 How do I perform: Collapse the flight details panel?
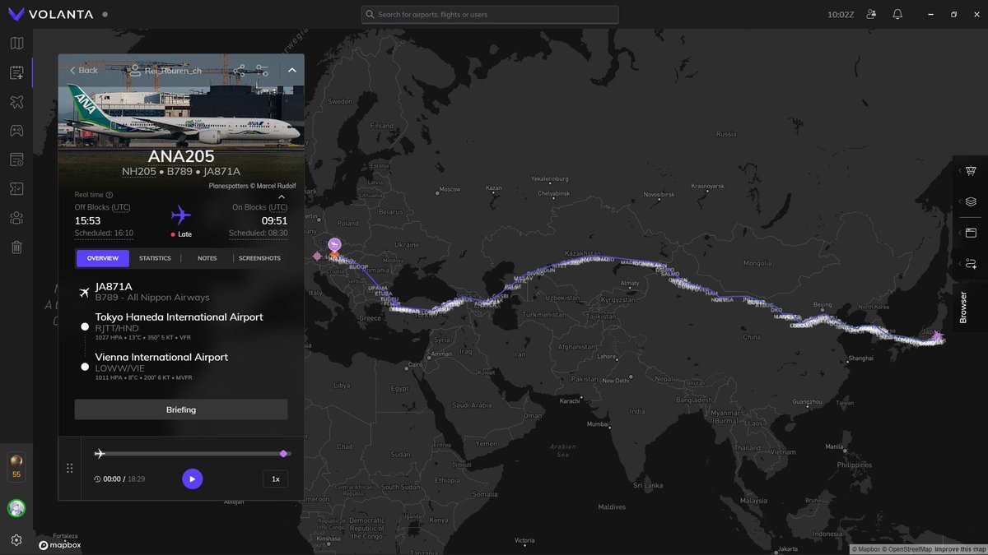(291, 71)
